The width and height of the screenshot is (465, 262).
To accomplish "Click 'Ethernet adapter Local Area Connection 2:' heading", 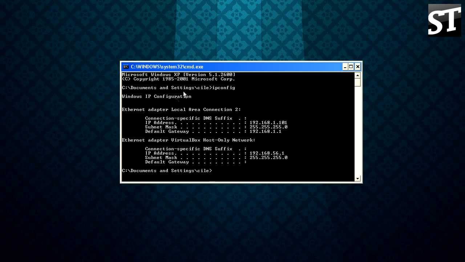I will click(181, 110).
